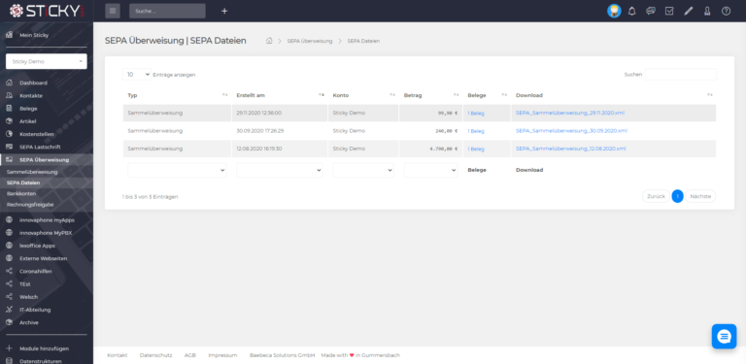Click the plus icon in top bar

point(224,11)
